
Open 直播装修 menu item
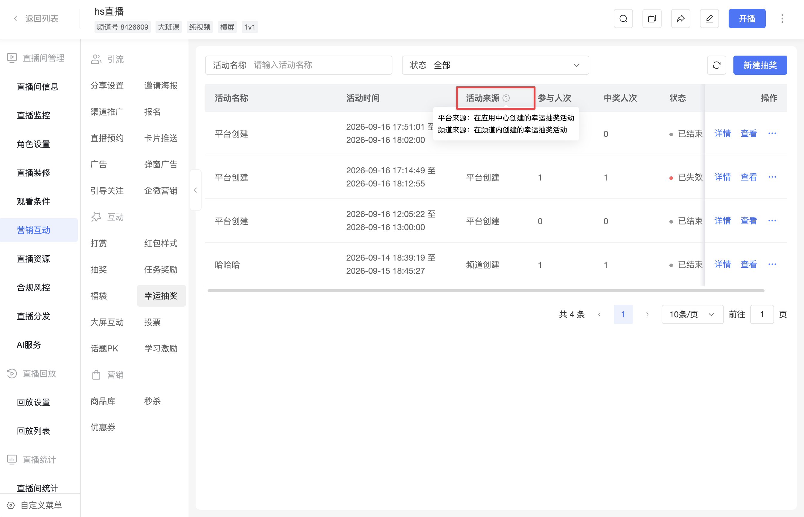coord(33,173)
